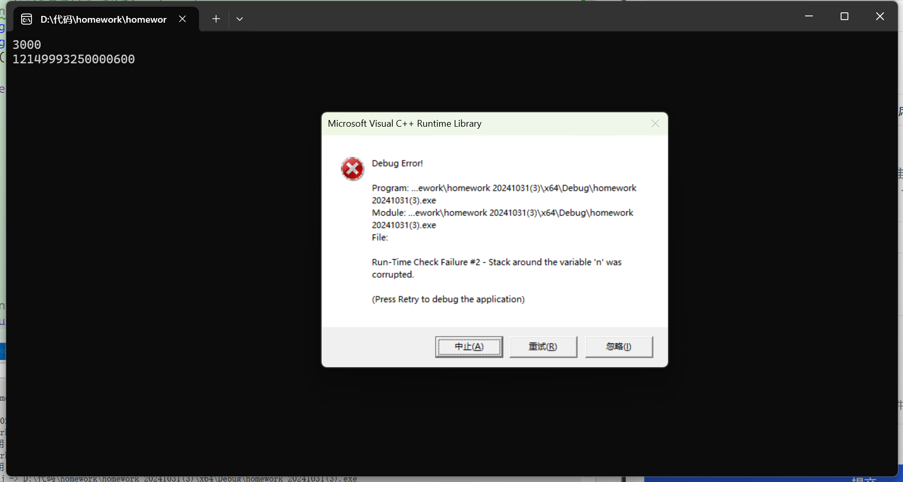The image size is (903, 482).
Task: Click the 忽略(I) ignore button
Action: (619, 347)
